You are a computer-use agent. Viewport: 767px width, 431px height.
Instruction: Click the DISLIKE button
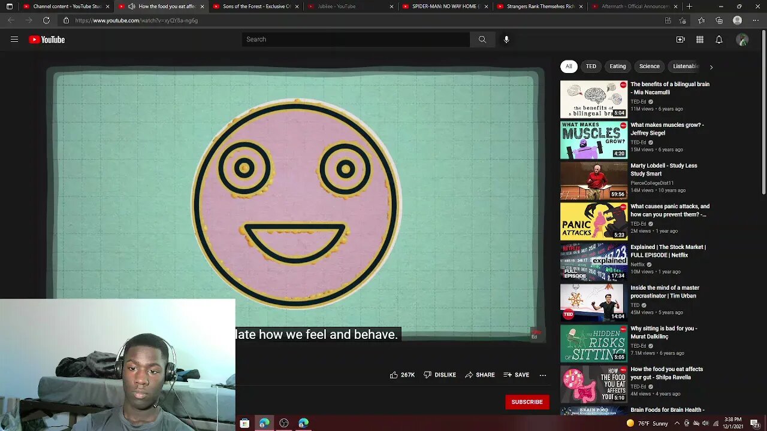pos(440,375)
